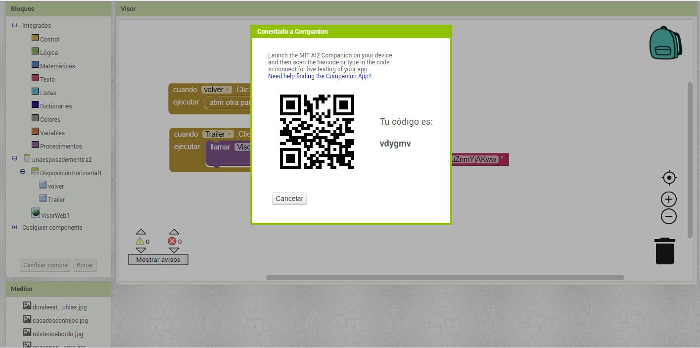700x348 pixels.
Task: Go to next warning with down arrow
Action: coord(141,250)
